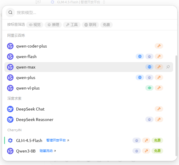Click GLM-4.5-Flash wrench tool icon
Image resolution: width=179 pixels, height=165 pixels.
click(x=146, y=140)
